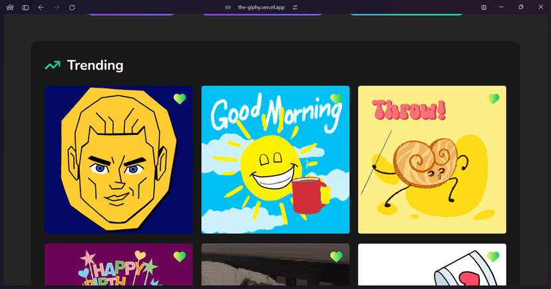Open site controls sliders icon
551x289 pixels.
[x=295, y=7]
